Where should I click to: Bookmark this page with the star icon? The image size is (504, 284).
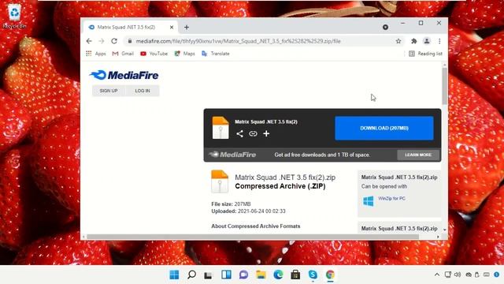pos(398,41)
